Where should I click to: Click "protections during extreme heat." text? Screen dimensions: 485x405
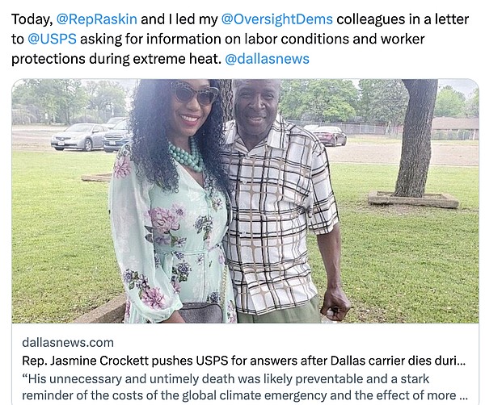click(x=116, y=59)
